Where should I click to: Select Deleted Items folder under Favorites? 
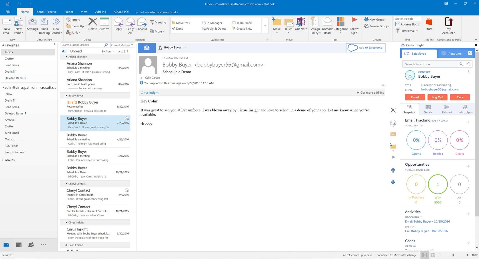click(x=15, y=78)
